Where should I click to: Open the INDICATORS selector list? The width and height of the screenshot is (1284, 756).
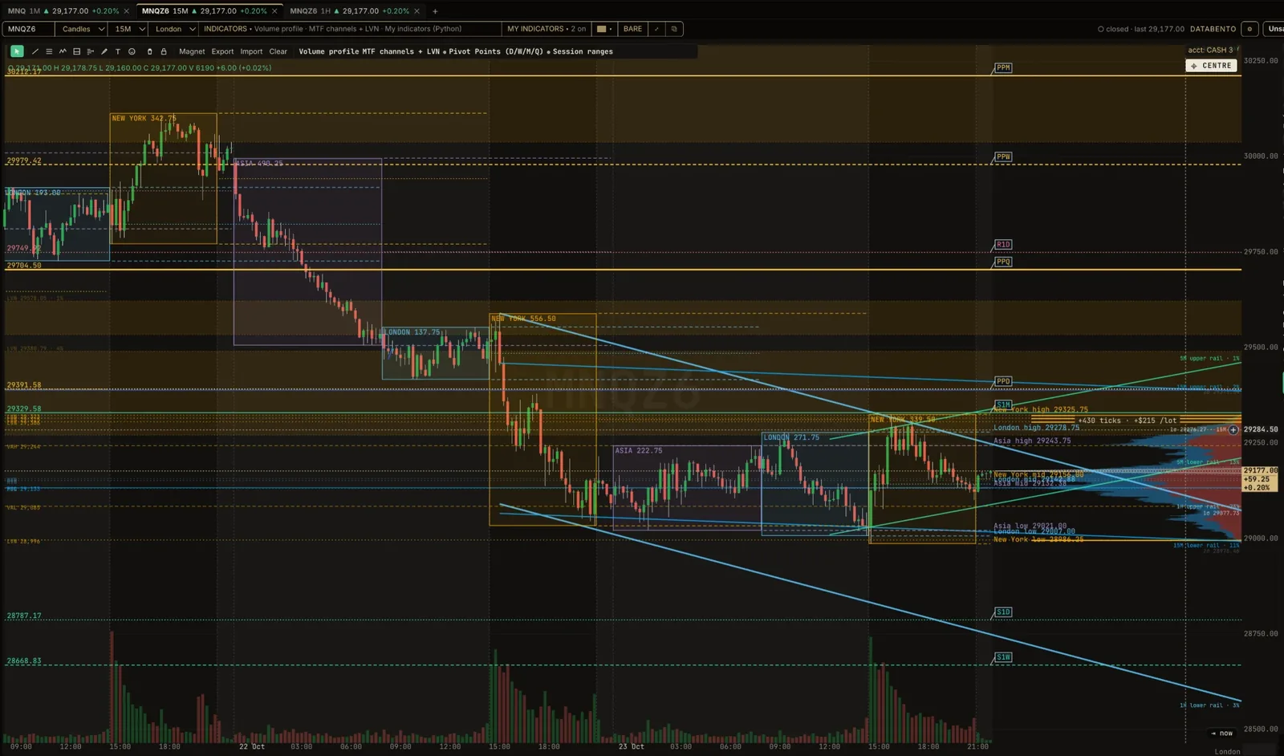(x=350, y=29)
